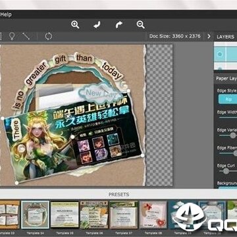Viewport: 237px width, 237px height.
Task: Click the zoom in magnifier icon
Action: point(75,24)
